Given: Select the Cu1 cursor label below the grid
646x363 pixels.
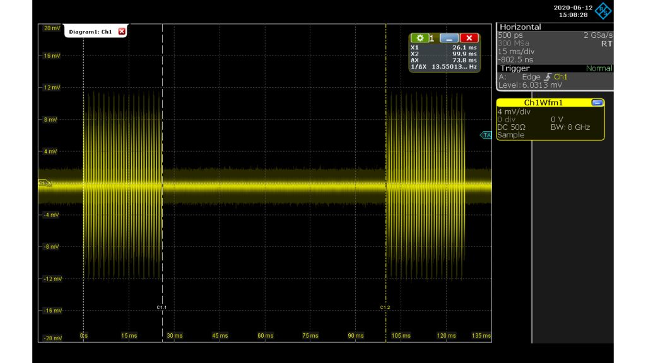Looking at the screenshot, I should pyautogui.click(x=162, y=307).
